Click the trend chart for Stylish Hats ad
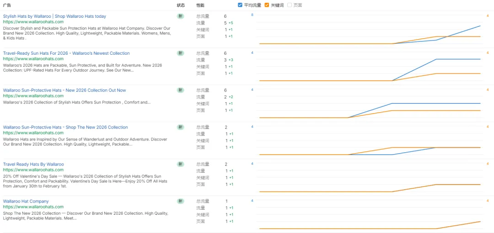Image resolution: width=494 pixels, height=233 pixels. coord(370,32)
